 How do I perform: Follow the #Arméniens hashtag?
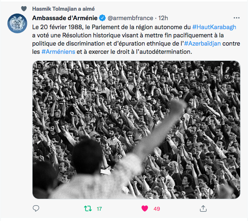click(x=58, y=52)
